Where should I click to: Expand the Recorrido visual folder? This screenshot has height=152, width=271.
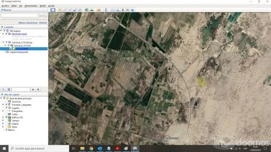[3, 34]
